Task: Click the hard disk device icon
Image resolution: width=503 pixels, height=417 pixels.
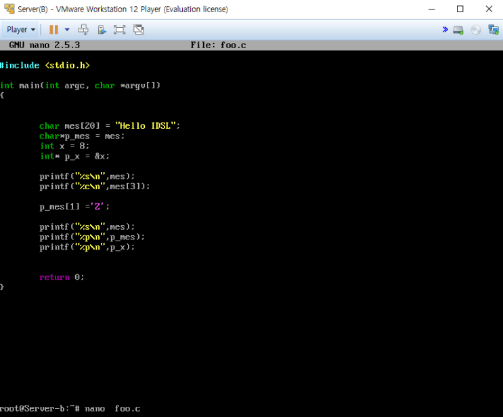Action: (458, 30)
